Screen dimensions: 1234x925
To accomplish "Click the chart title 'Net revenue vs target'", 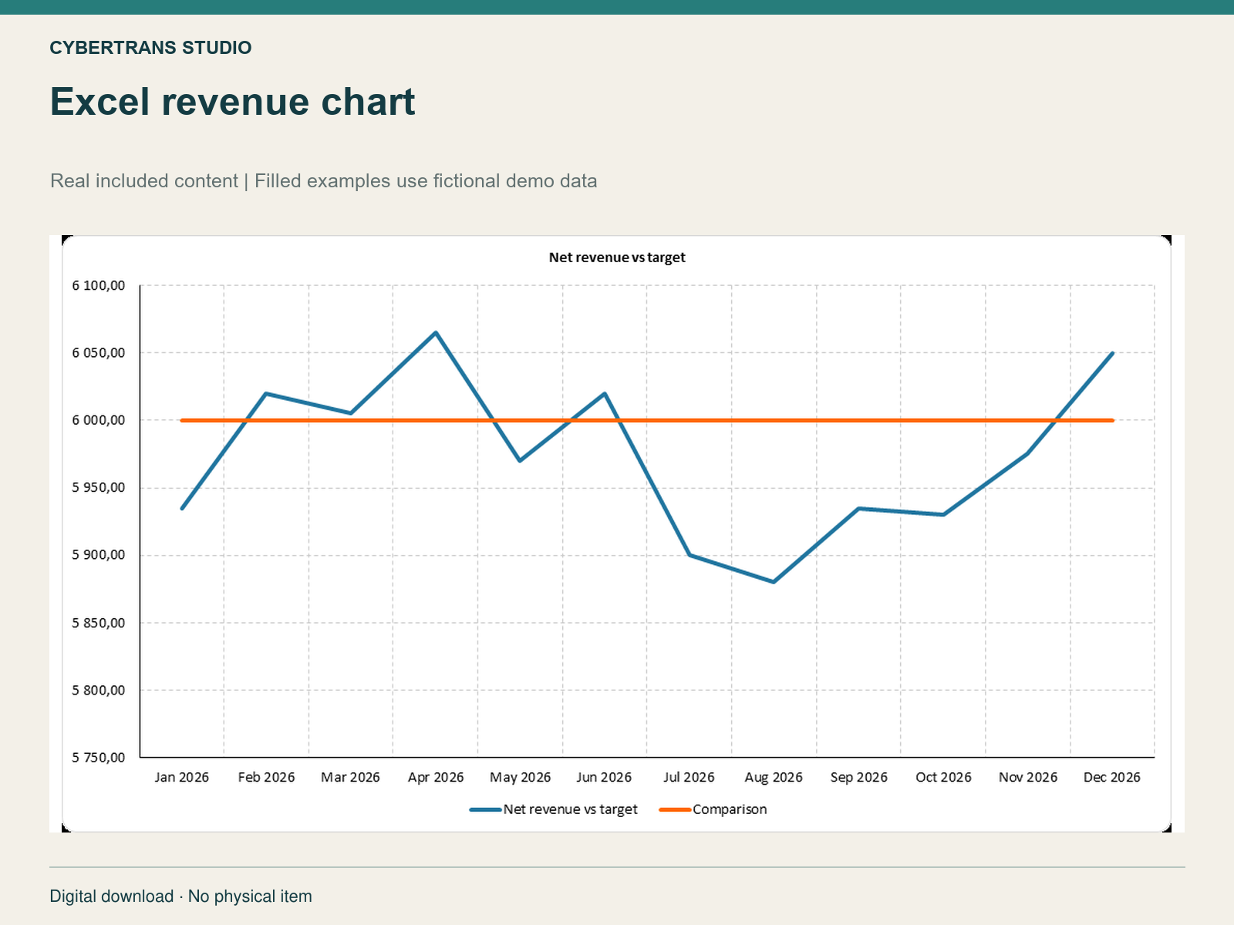I will pos(617,257).
